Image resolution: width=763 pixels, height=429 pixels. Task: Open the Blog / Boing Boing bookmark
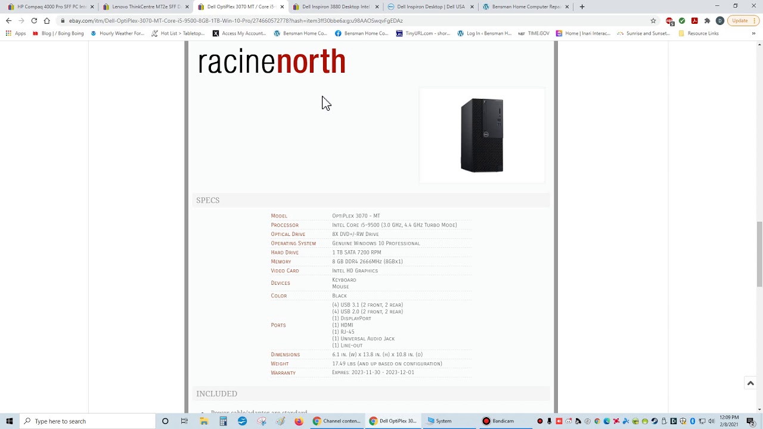click(x=58, y=33)
